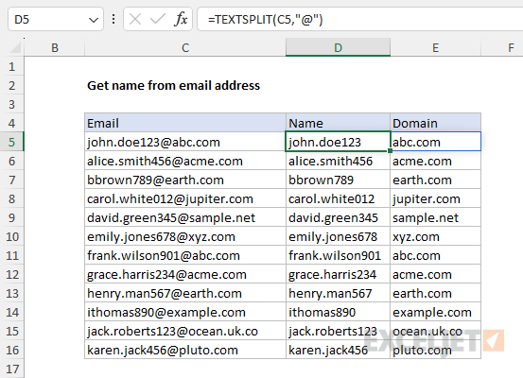Select cell ithomas890@example.com

[185, 312]
